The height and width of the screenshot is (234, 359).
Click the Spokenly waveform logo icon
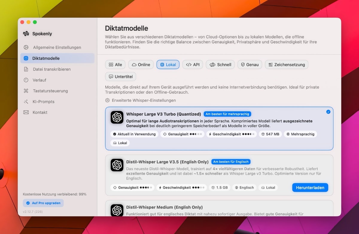(26, 34)
